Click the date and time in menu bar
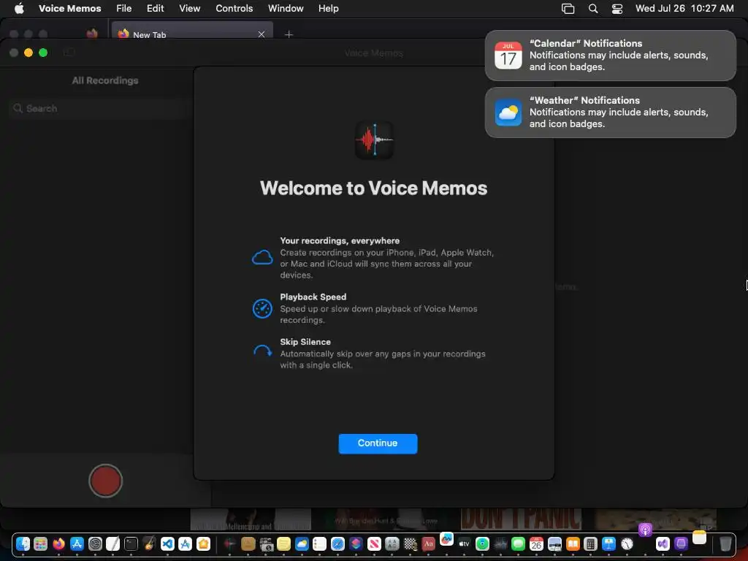Viewport: 748px width, 561px height. tap(684, 8)
